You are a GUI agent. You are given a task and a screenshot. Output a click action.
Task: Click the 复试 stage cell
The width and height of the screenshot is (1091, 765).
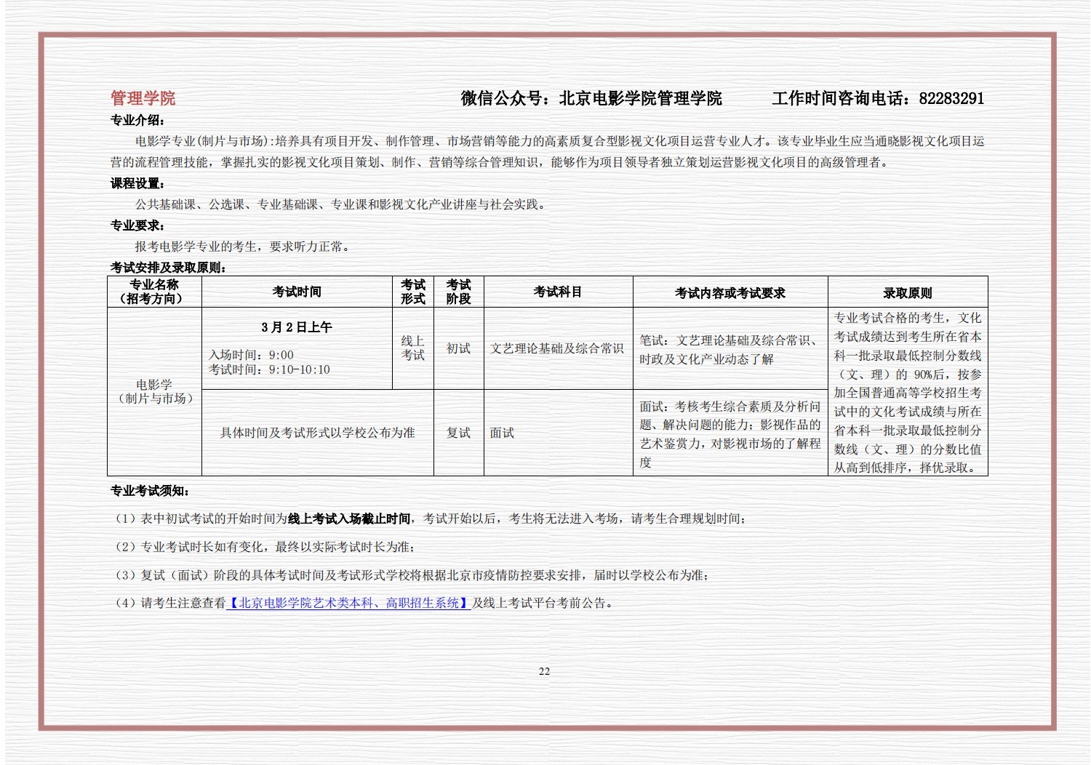click(458, 433)
